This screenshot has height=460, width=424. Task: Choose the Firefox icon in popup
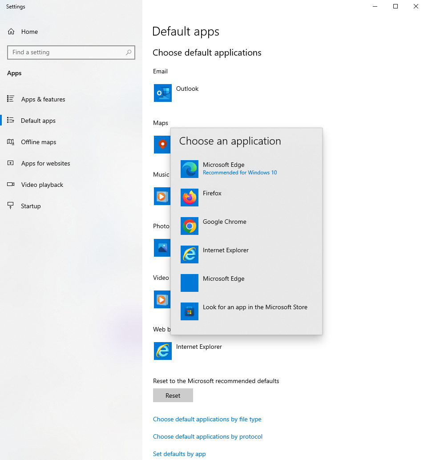pos(189,198)
